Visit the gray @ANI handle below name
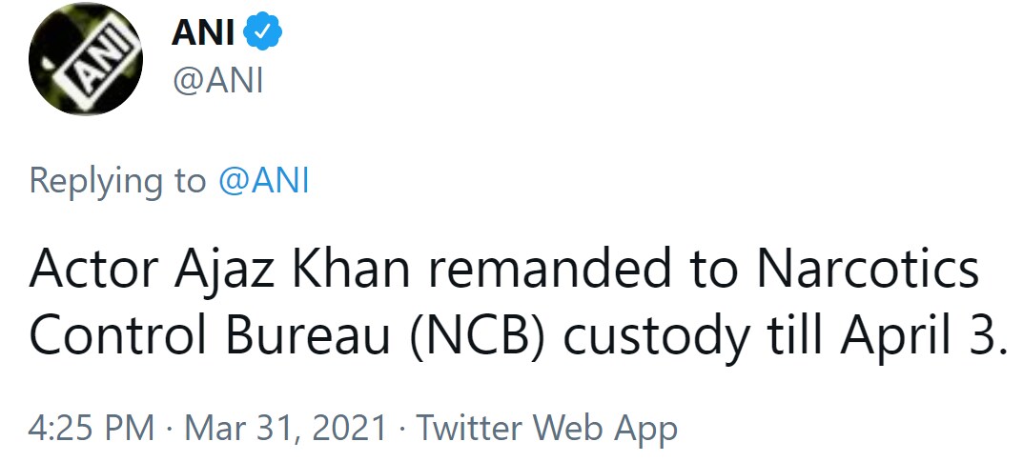1023x462 pixels. pos(218,82)
